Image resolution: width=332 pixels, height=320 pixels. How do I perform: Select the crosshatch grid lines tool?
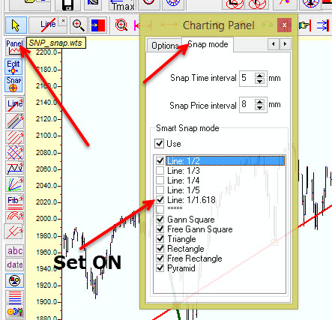[15, 153]
